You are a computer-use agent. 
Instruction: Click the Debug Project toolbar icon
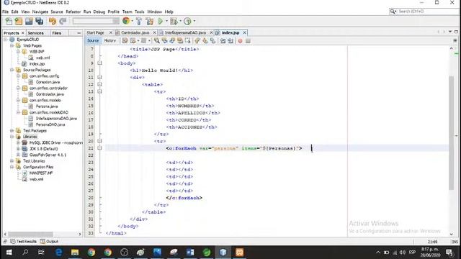point(174,21)
